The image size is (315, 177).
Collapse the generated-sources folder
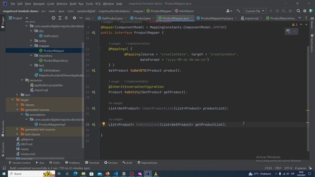pyautogui.click(x=17, y=110)
